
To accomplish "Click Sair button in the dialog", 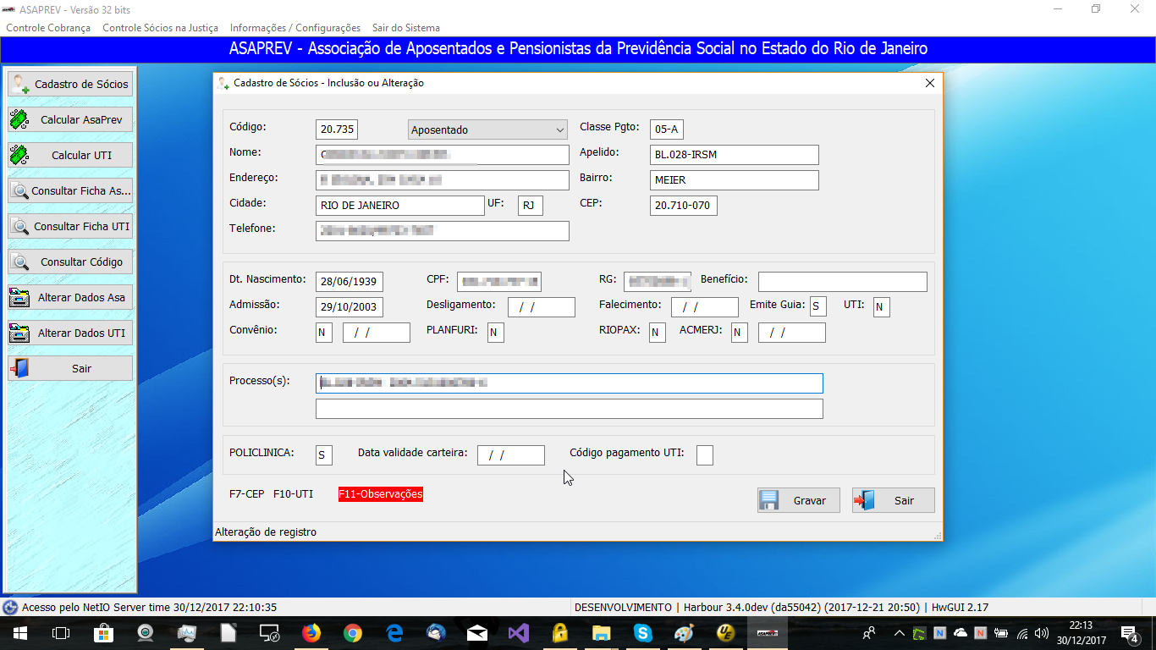I will pos(893,500).
